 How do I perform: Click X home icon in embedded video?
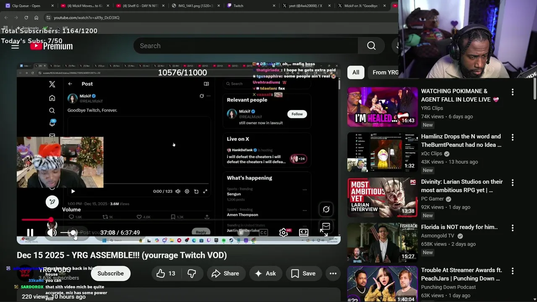pos(52,98)
